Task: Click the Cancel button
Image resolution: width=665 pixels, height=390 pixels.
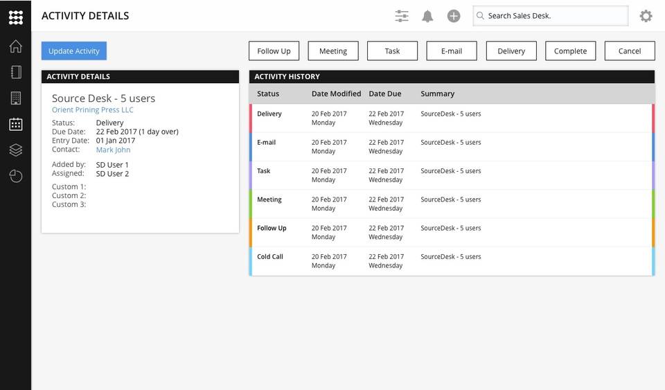Action: tap(630, 51)
